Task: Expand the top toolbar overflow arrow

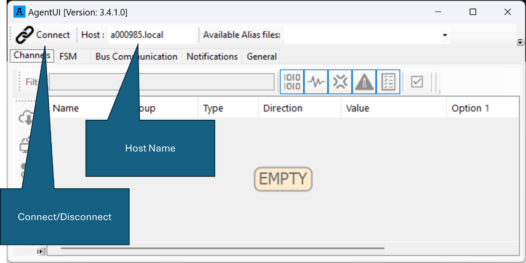Action: click(520, 42)
